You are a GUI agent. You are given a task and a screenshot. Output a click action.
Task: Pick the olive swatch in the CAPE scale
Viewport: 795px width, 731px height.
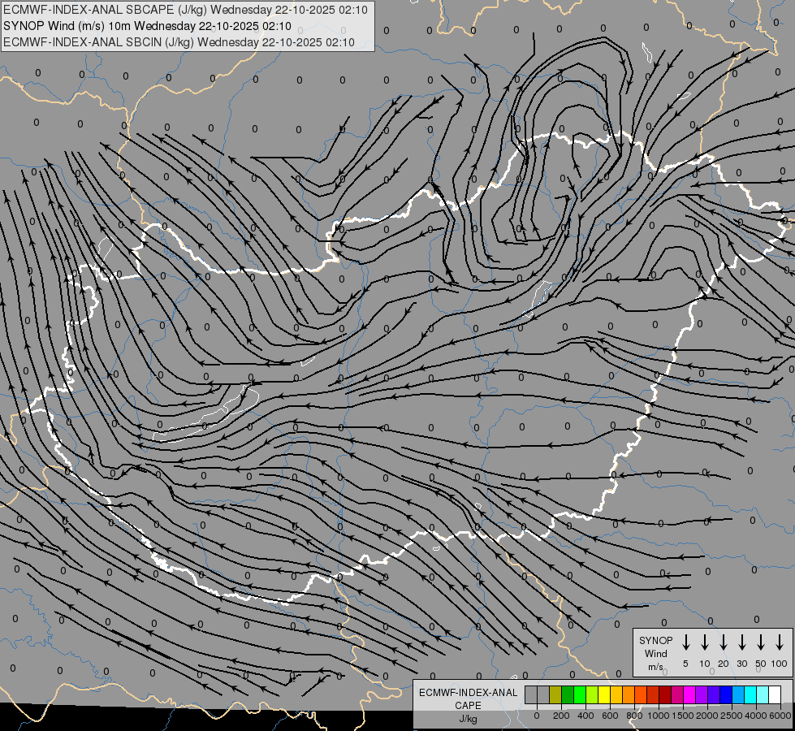pyautogui.click(x=555, y=694)
